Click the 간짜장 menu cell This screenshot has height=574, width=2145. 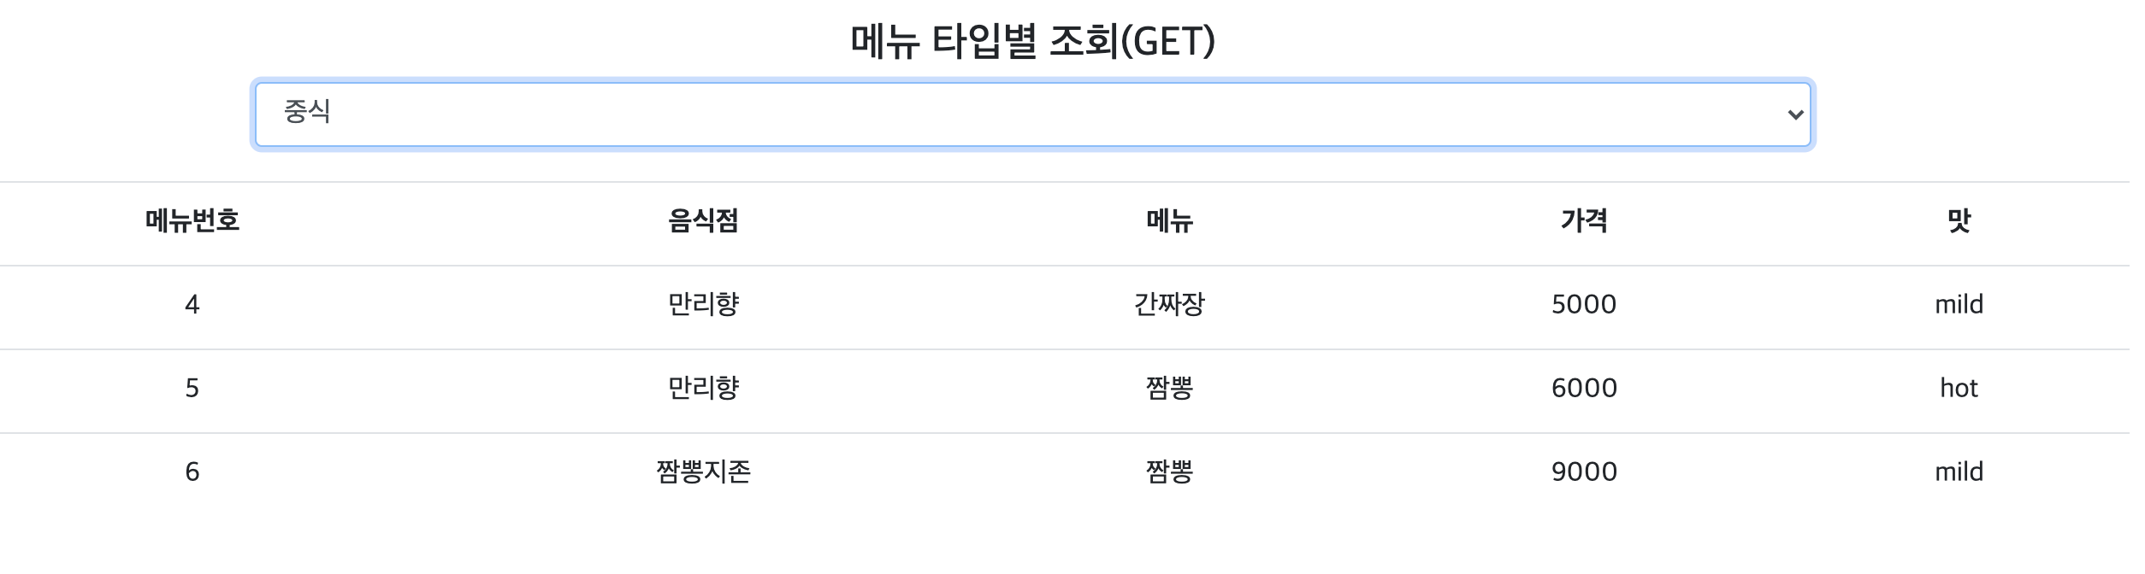pyautogui.click(x=1169, y=305)
